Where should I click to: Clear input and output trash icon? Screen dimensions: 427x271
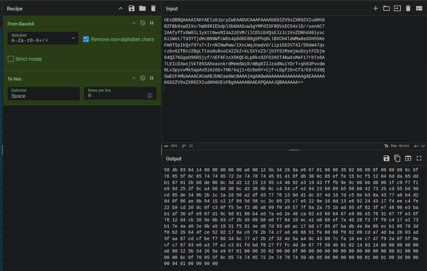point(408,9)
